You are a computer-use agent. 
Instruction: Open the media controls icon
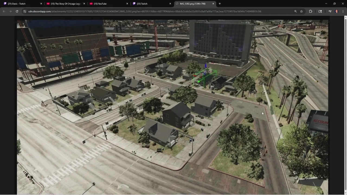[x=330, y=11]
